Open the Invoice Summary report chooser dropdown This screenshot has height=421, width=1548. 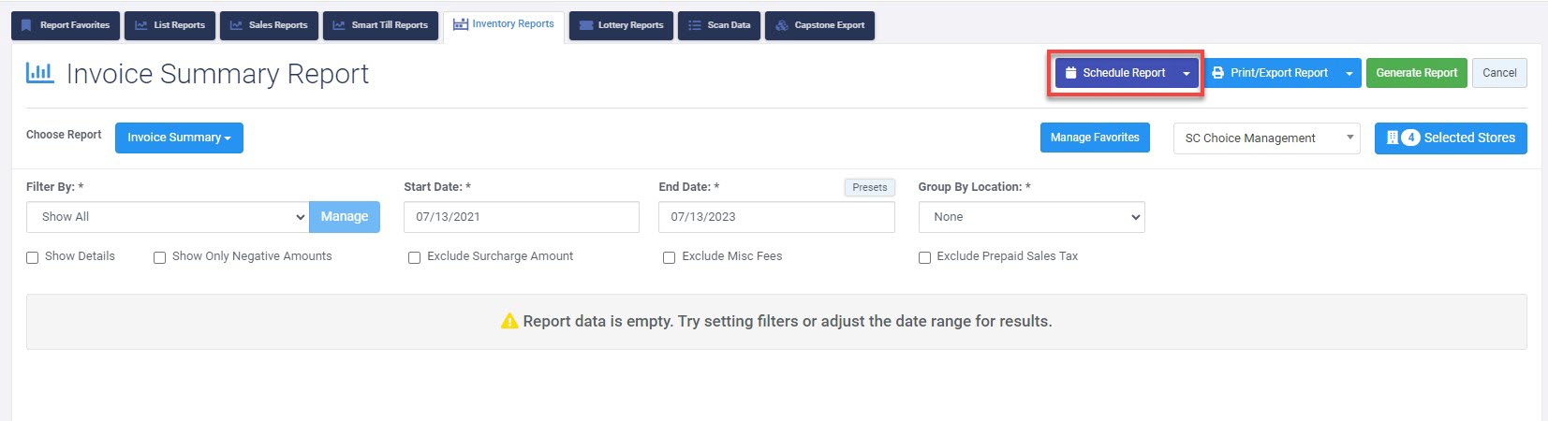click(x=179, y=138)
